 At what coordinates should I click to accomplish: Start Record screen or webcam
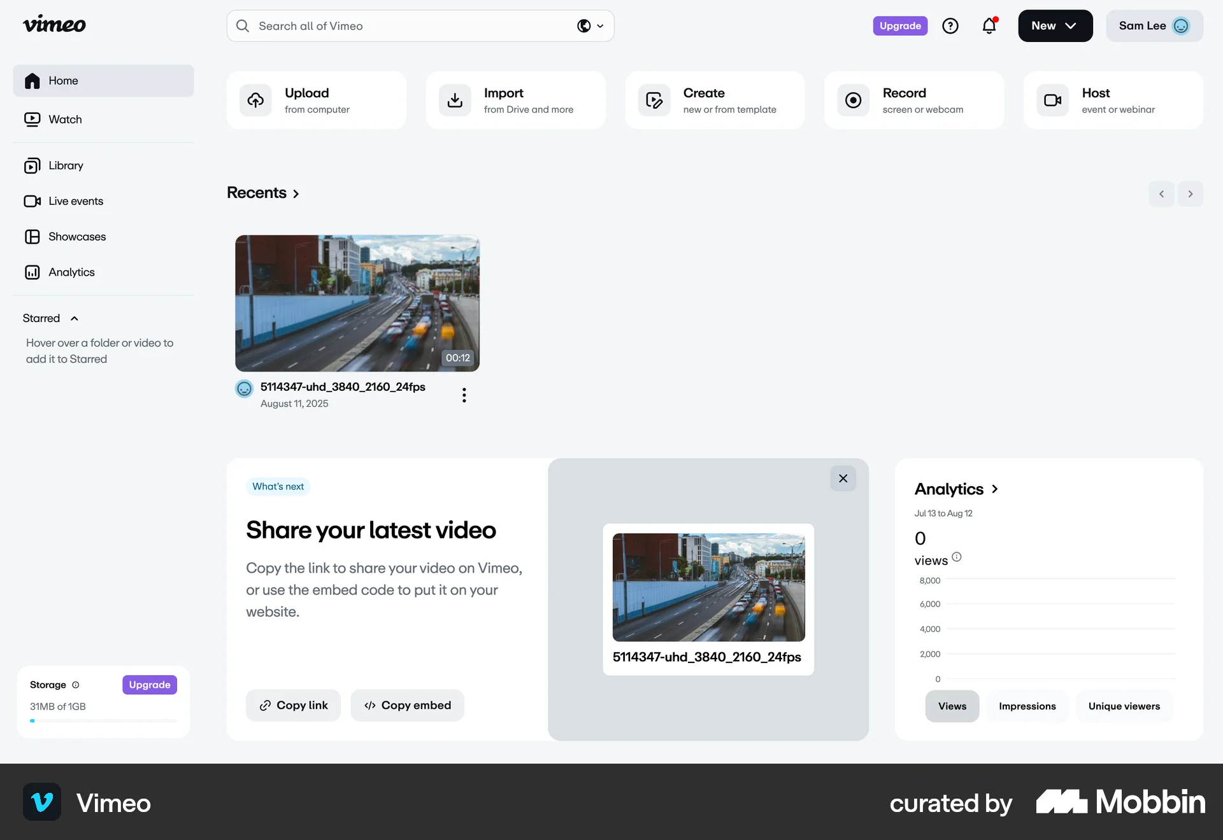pos(914,100)
